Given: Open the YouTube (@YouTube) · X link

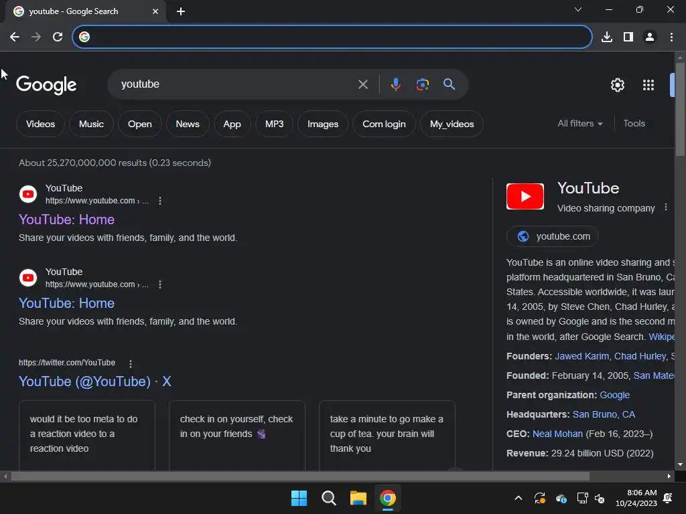Looking at the screenshot, I should pos(94,381).
